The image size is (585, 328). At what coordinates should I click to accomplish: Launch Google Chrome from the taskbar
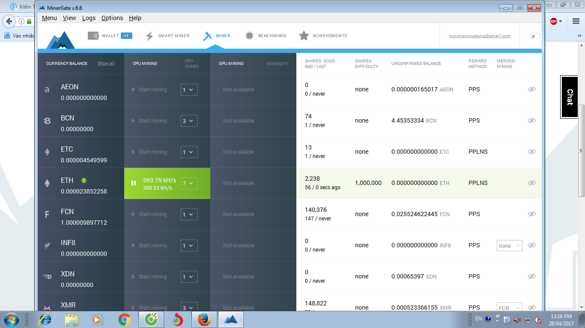coord(125,319)
